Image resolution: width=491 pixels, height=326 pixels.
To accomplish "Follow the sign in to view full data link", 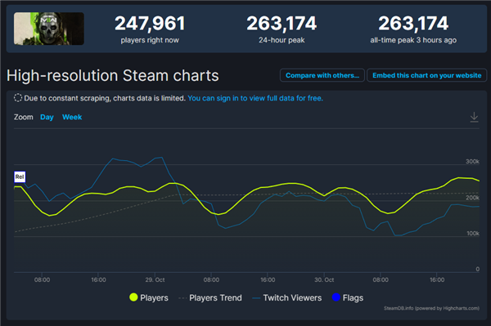I will tap(255, 98).
